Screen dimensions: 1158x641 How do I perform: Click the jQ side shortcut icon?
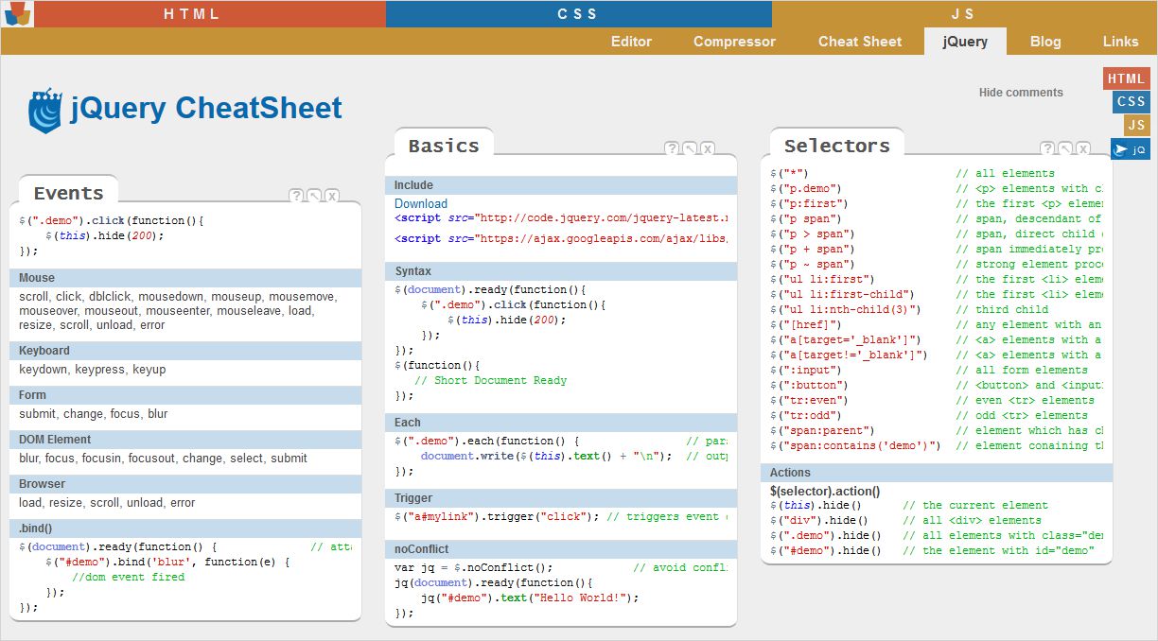(1131, 149)
